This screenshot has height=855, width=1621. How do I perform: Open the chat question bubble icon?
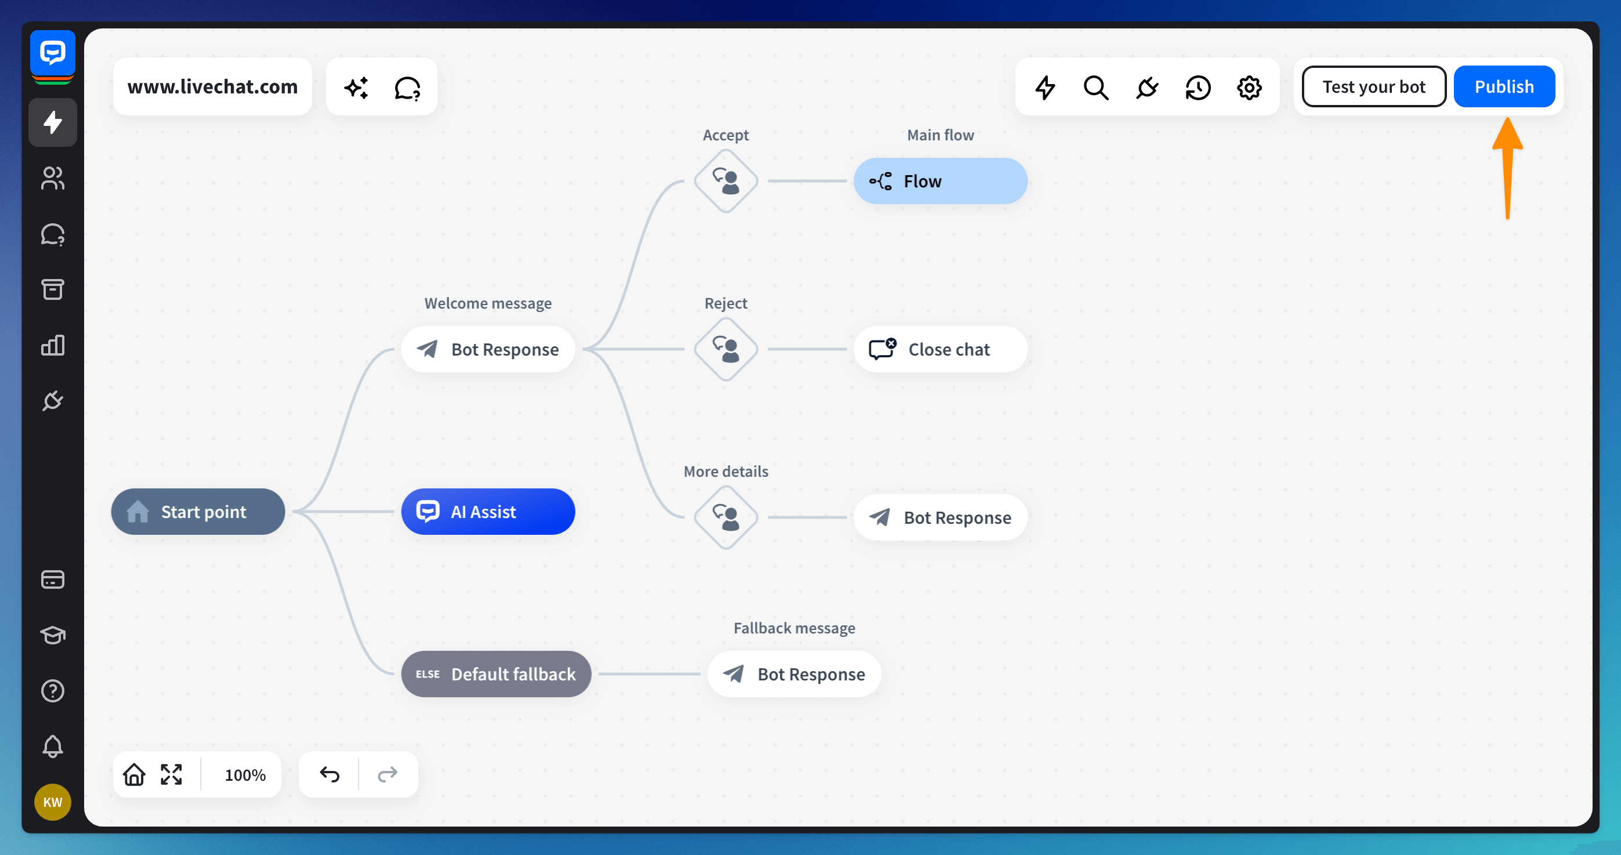click(x=407, y=88)
